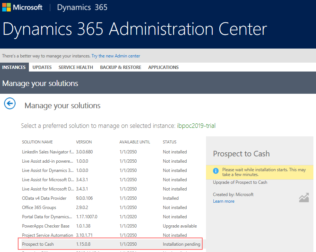Select Project Service Automation row

pyautogui.click(x=47, y=235)
